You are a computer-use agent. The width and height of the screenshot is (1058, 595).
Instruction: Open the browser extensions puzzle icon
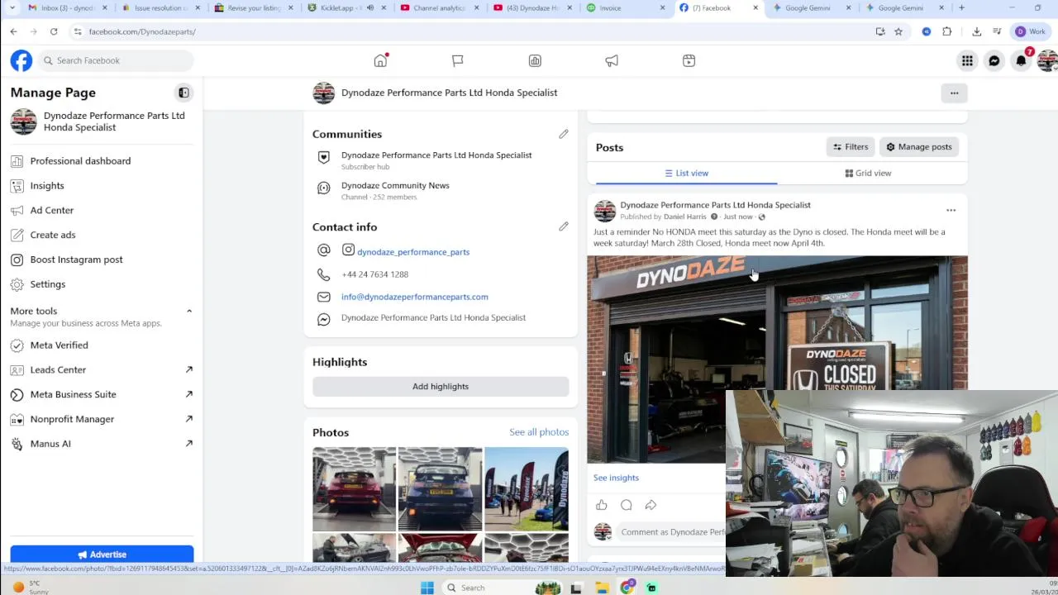coord(947,31)
